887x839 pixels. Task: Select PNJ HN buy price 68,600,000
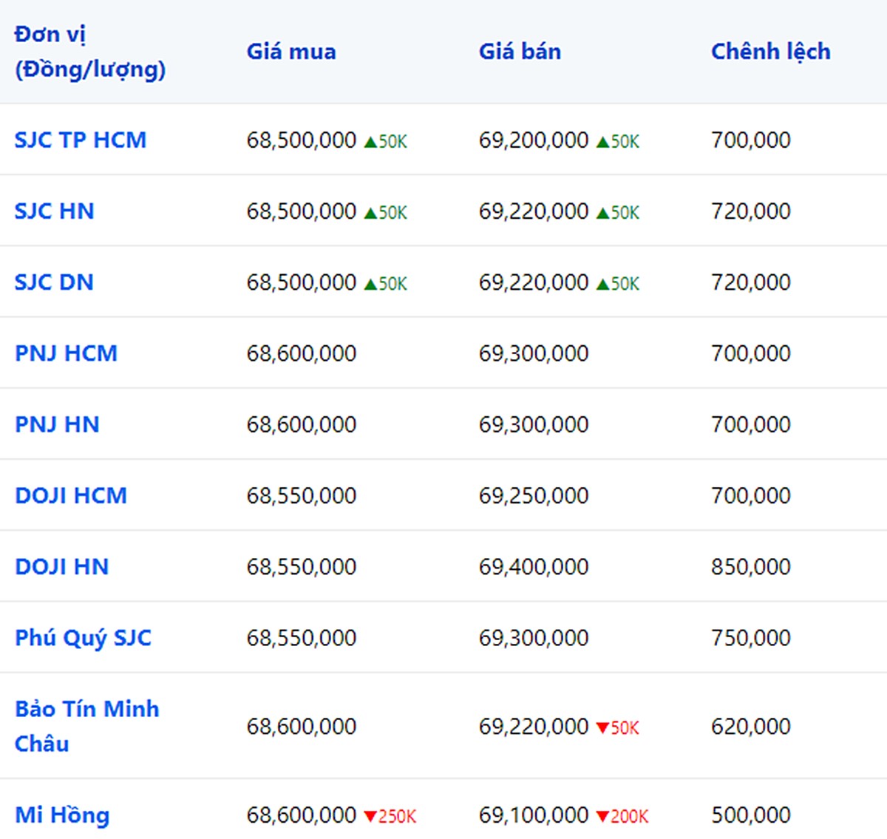click(x=302, y=424)
